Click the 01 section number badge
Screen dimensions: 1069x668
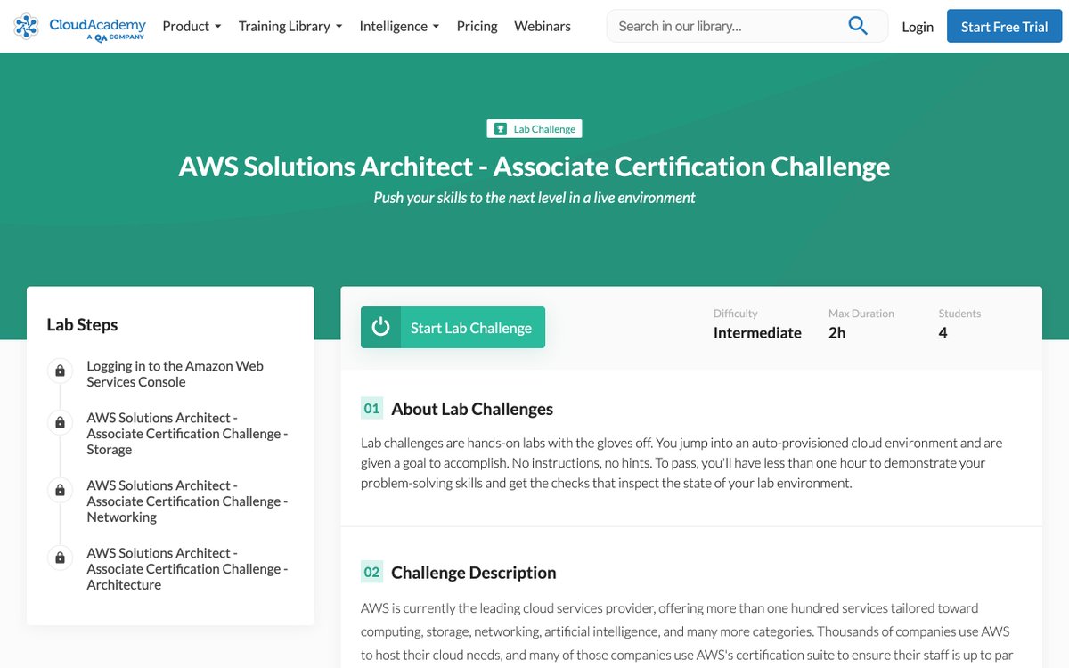(x=371, y=409)
